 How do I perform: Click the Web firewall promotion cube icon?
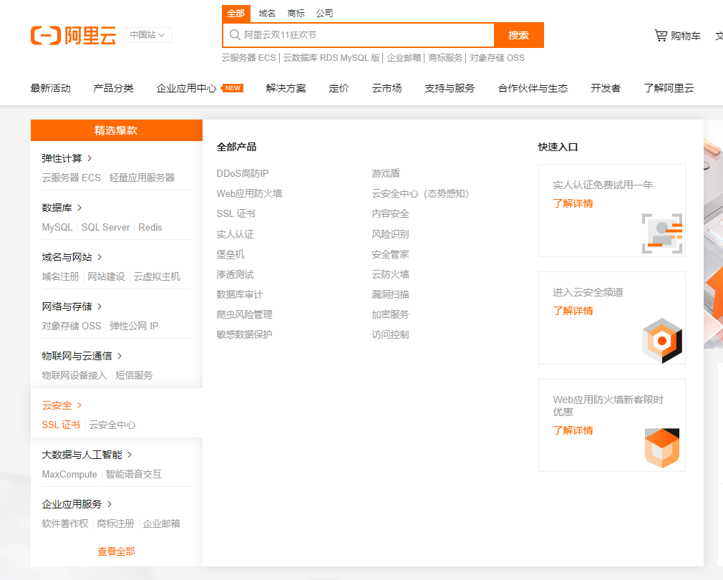tap(661, 448)
